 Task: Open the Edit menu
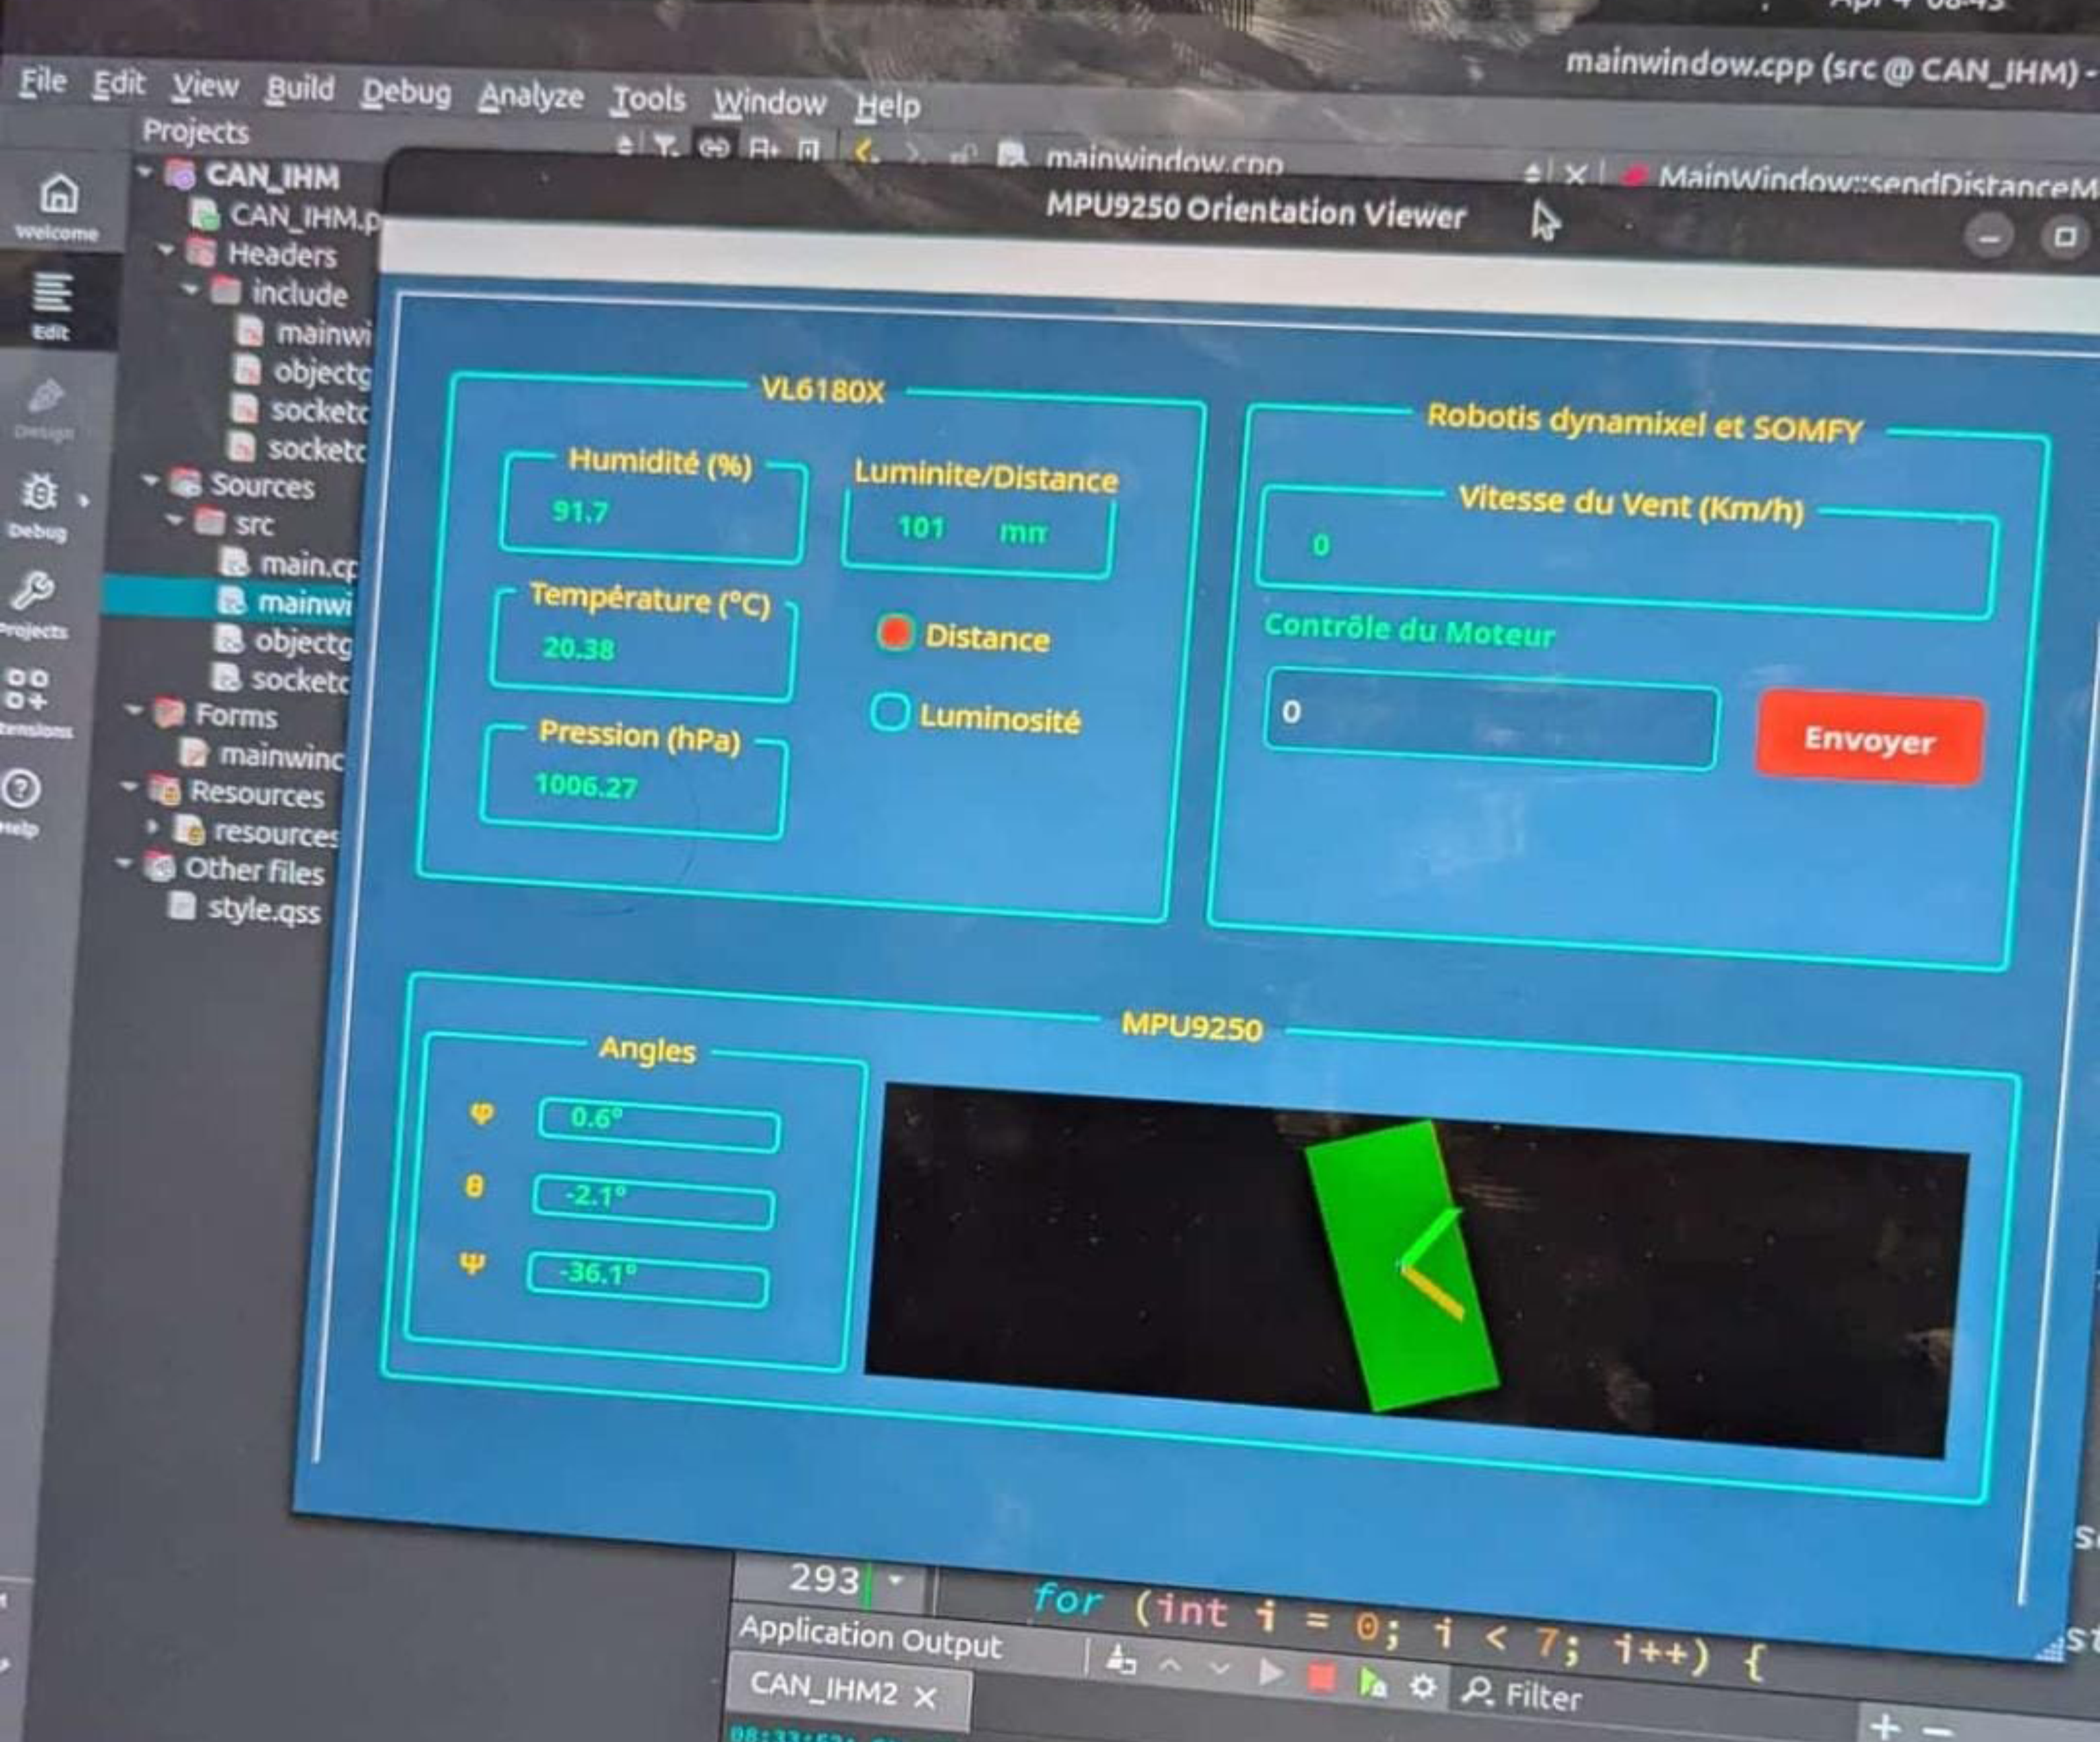point(119,84)
